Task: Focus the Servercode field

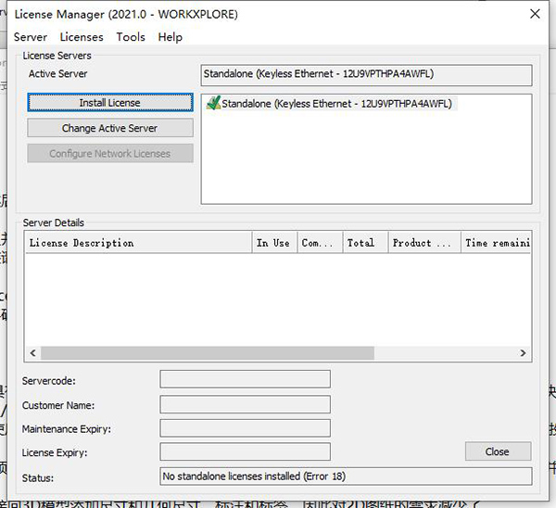Action: 245,379
